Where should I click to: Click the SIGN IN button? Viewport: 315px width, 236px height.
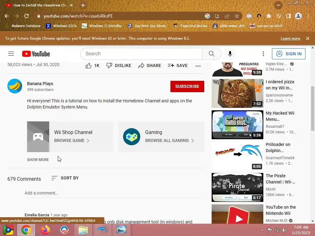click(289, 54)
